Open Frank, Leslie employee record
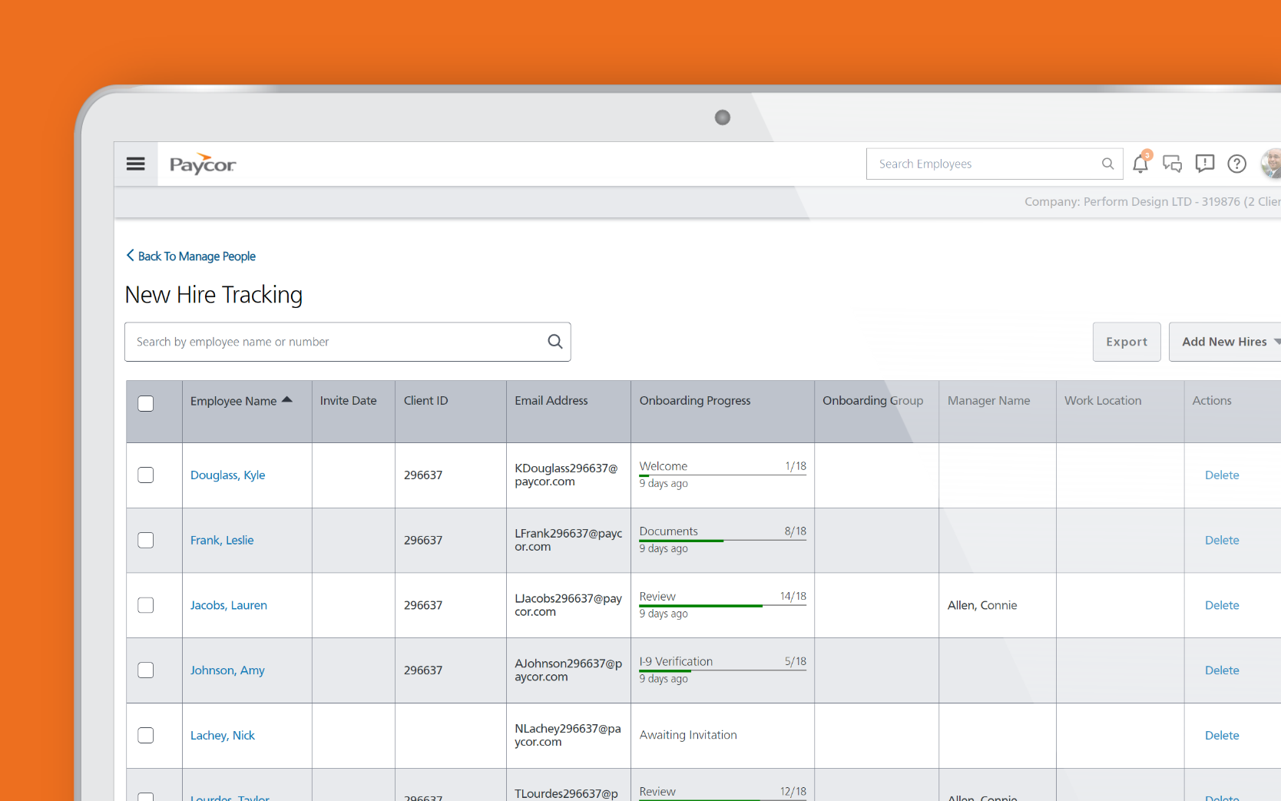The width and height of the screenshot is (1281, 801). [222, 541]
